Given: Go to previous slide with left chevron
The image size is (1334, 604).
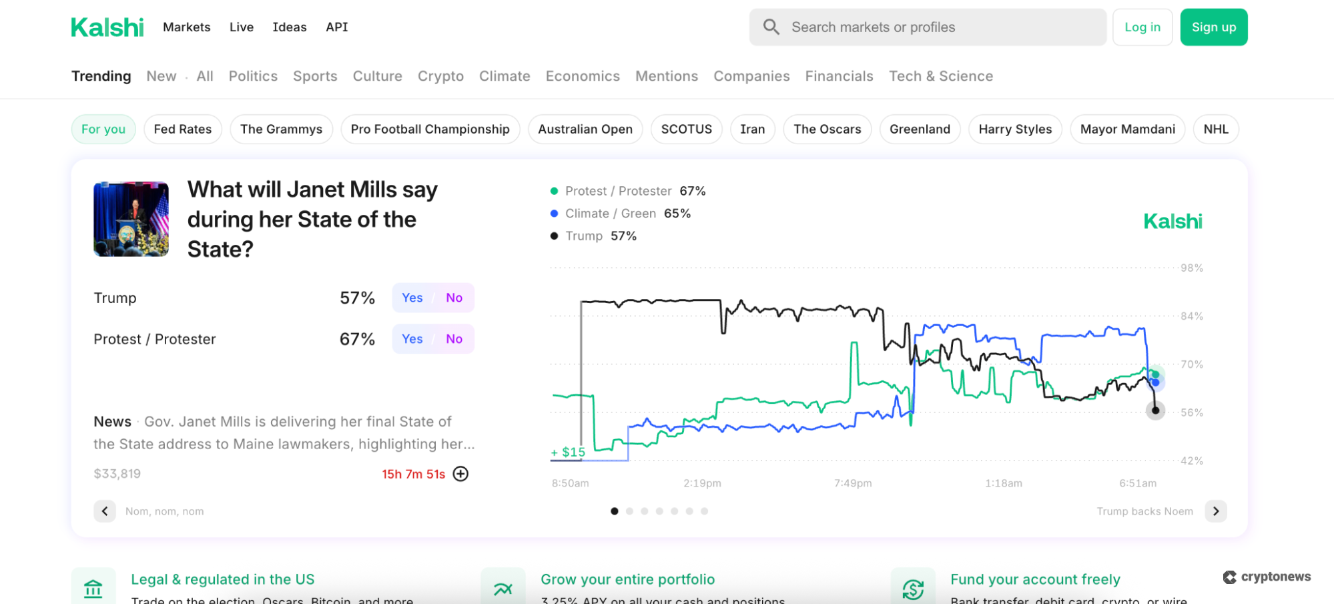Looking at the screenshot, I should tap(105, 511).
